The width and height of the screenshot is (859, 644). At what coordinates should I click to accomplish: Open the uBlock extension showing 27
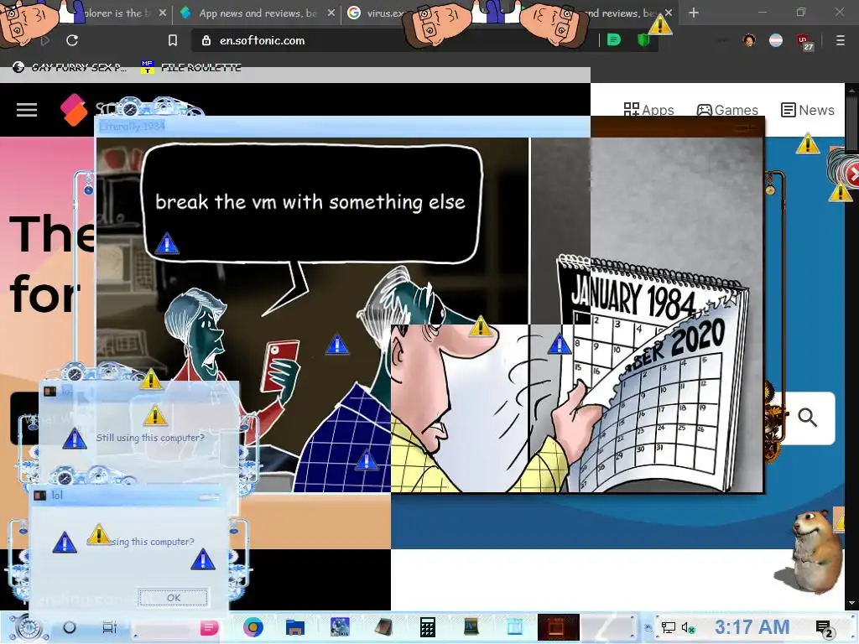coord(804,42)
